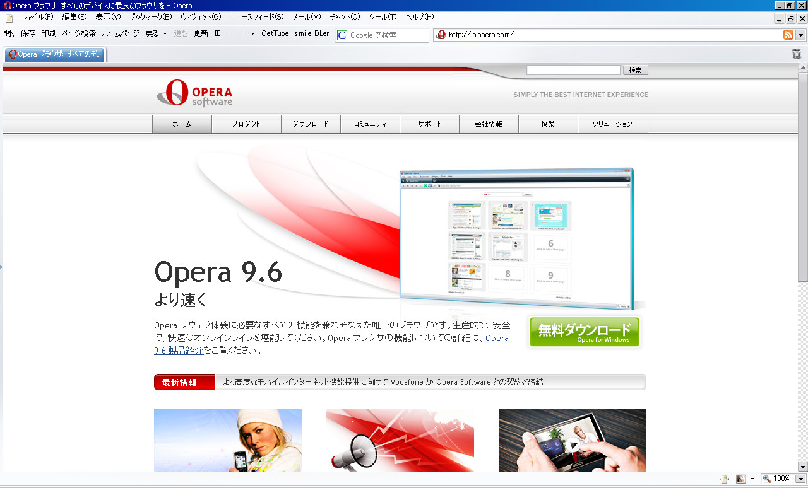Open the zoom toolbar dropdown arrow after minus
Image resolution: width=808 pixels, height=488 pixels.
(x=253, y=34)
